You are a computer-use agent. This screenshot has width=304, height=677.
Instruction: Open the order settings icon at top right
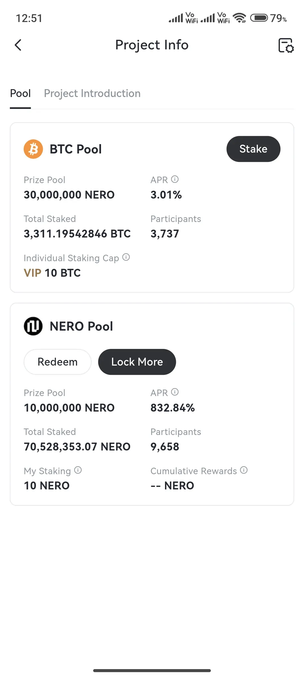[x=286, y=45]
